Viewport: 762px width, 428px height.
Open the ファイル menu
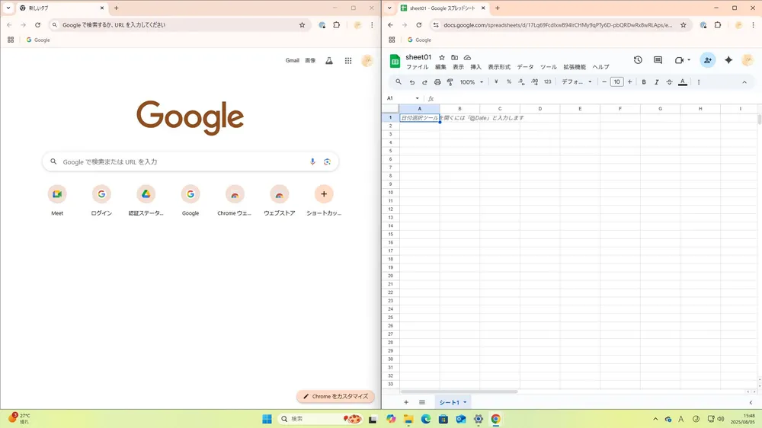pos(418,67)
